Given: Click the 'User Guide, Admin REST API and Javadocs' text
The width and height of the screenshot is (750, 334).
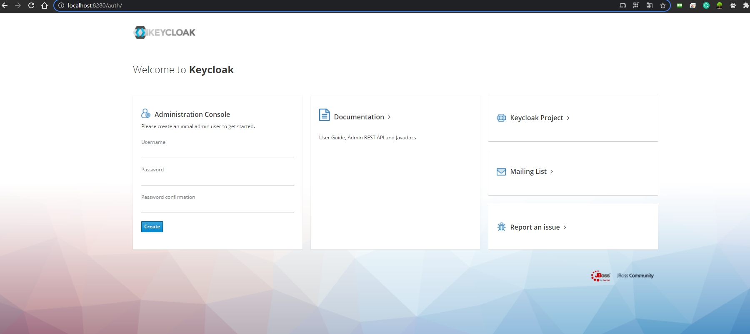Looking at the screenshot, I should 367,138.
